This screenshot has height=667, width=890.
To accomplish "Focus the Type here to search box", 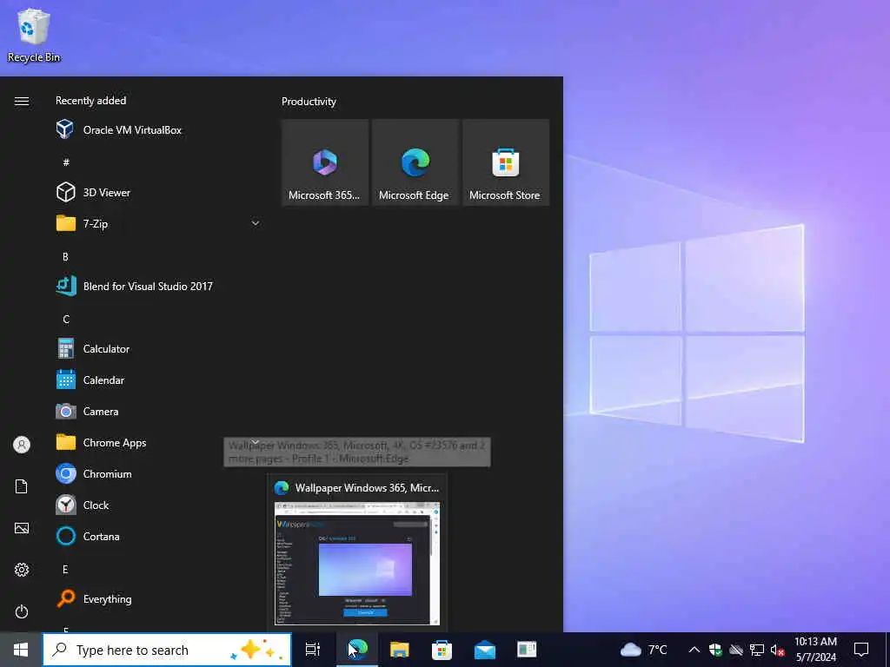I will (168, 650).
